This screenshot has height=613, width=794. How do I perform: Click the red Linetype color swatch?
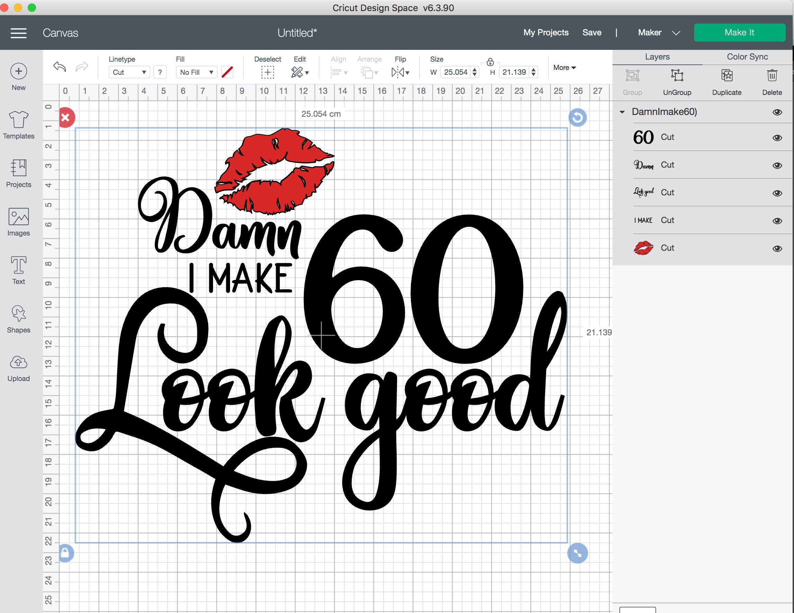click(x=228, y=72)
